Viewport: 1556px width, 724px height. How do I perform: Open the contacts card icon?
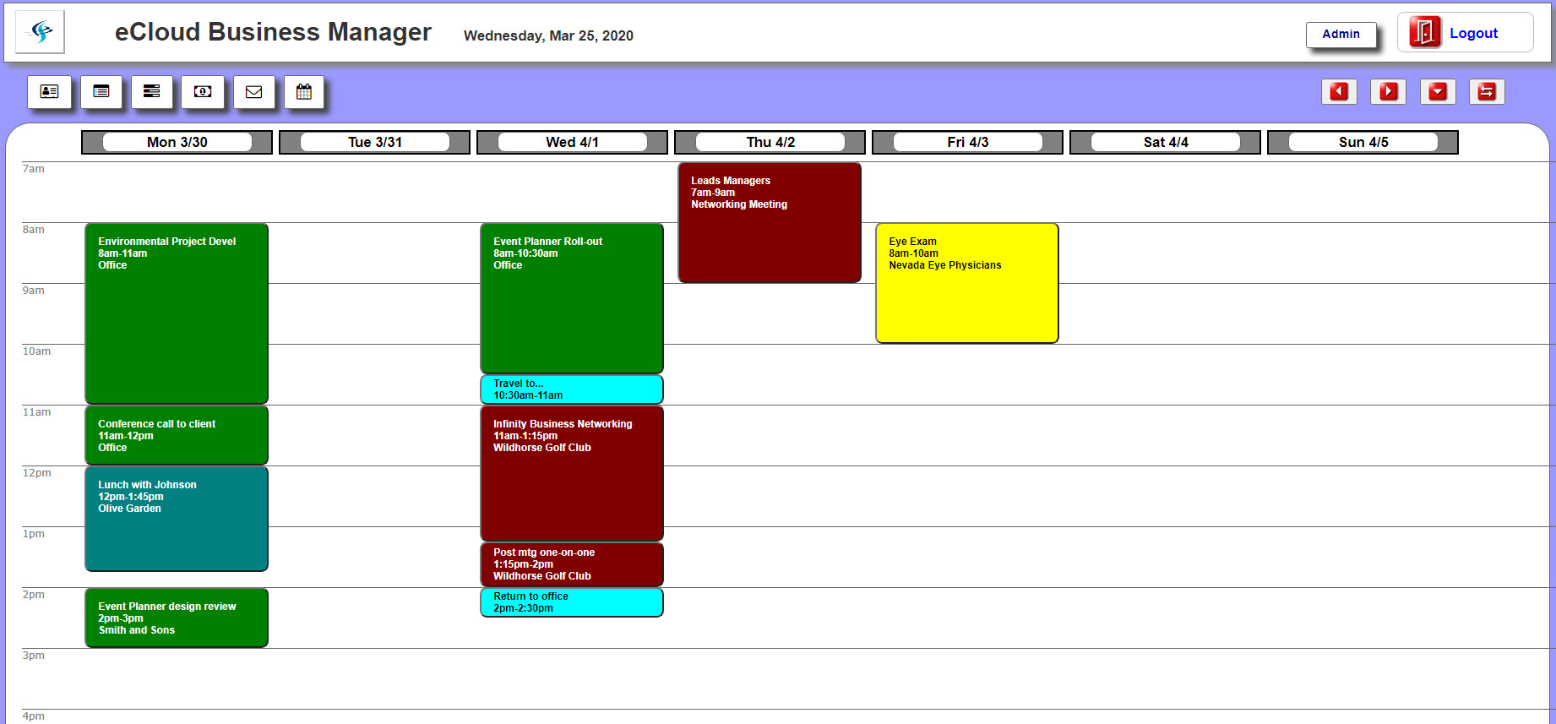(50, 92)
